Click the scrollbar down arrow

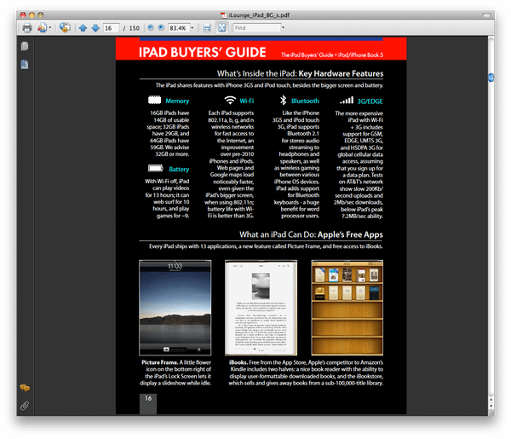pyautogui.click(x=491, y=407)
